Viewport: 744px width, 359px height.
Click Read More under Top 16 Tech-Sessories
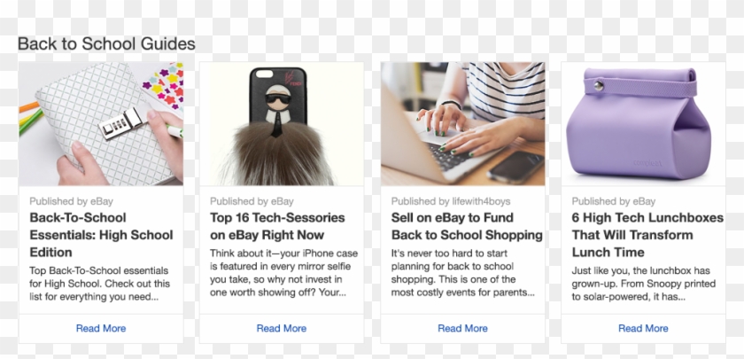[x=282, y=328]
